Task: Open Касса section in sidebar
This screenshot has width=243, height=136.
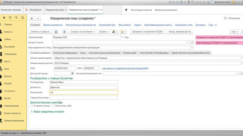Action: (x=7, y=62)
